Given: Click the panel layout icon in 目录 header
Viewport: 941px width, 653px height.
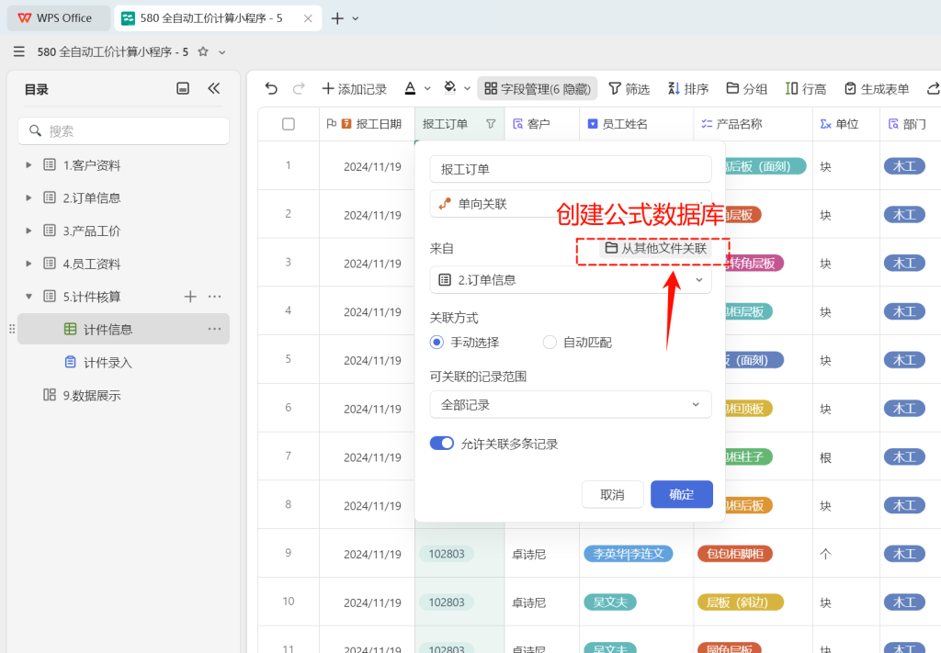Looking at the screenshot, I should tap(183, 89).
